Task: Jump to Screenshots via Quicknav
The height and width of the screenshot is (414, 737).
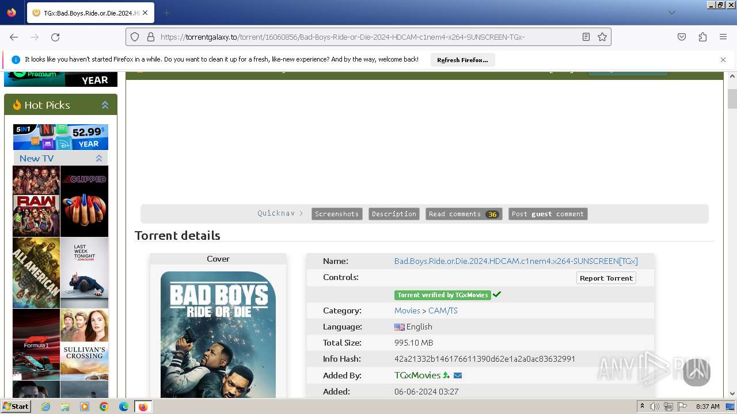Action: point(337,214)
